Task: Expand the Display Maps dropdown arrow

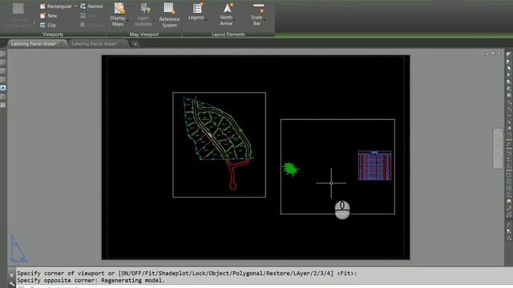Action: [127, 22]
